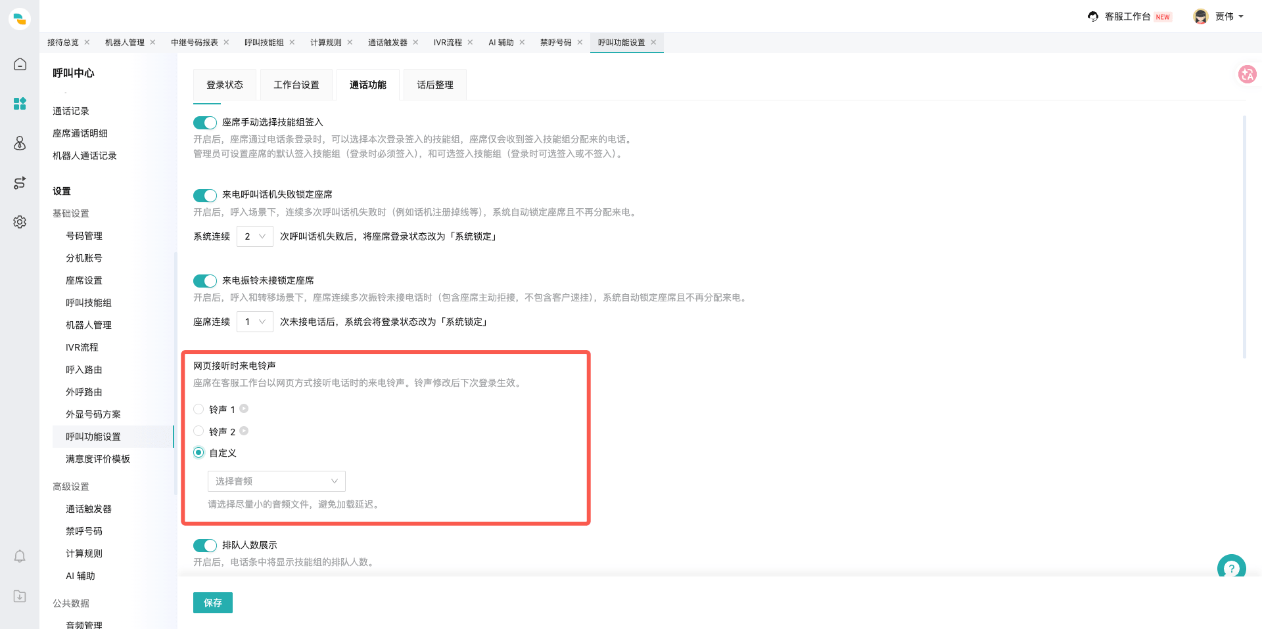Play preview of 铃声 2
Image resolution: width=1262 pixels, height=629 pixels.
click(x=244, y=431)
